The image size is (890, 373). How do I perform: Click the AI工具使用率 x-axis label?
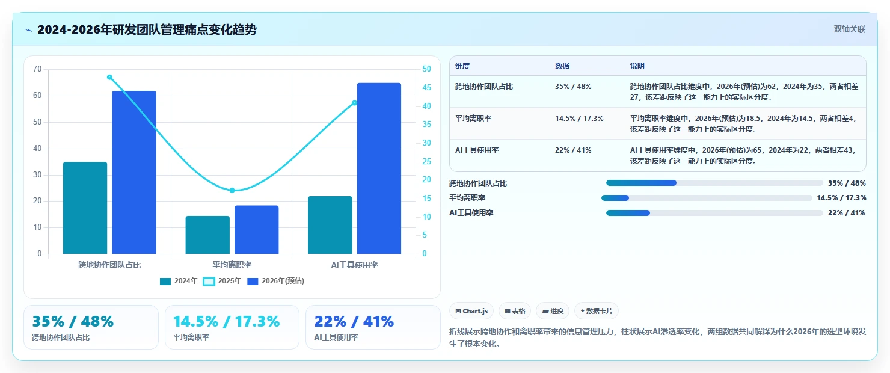point(355,265)
